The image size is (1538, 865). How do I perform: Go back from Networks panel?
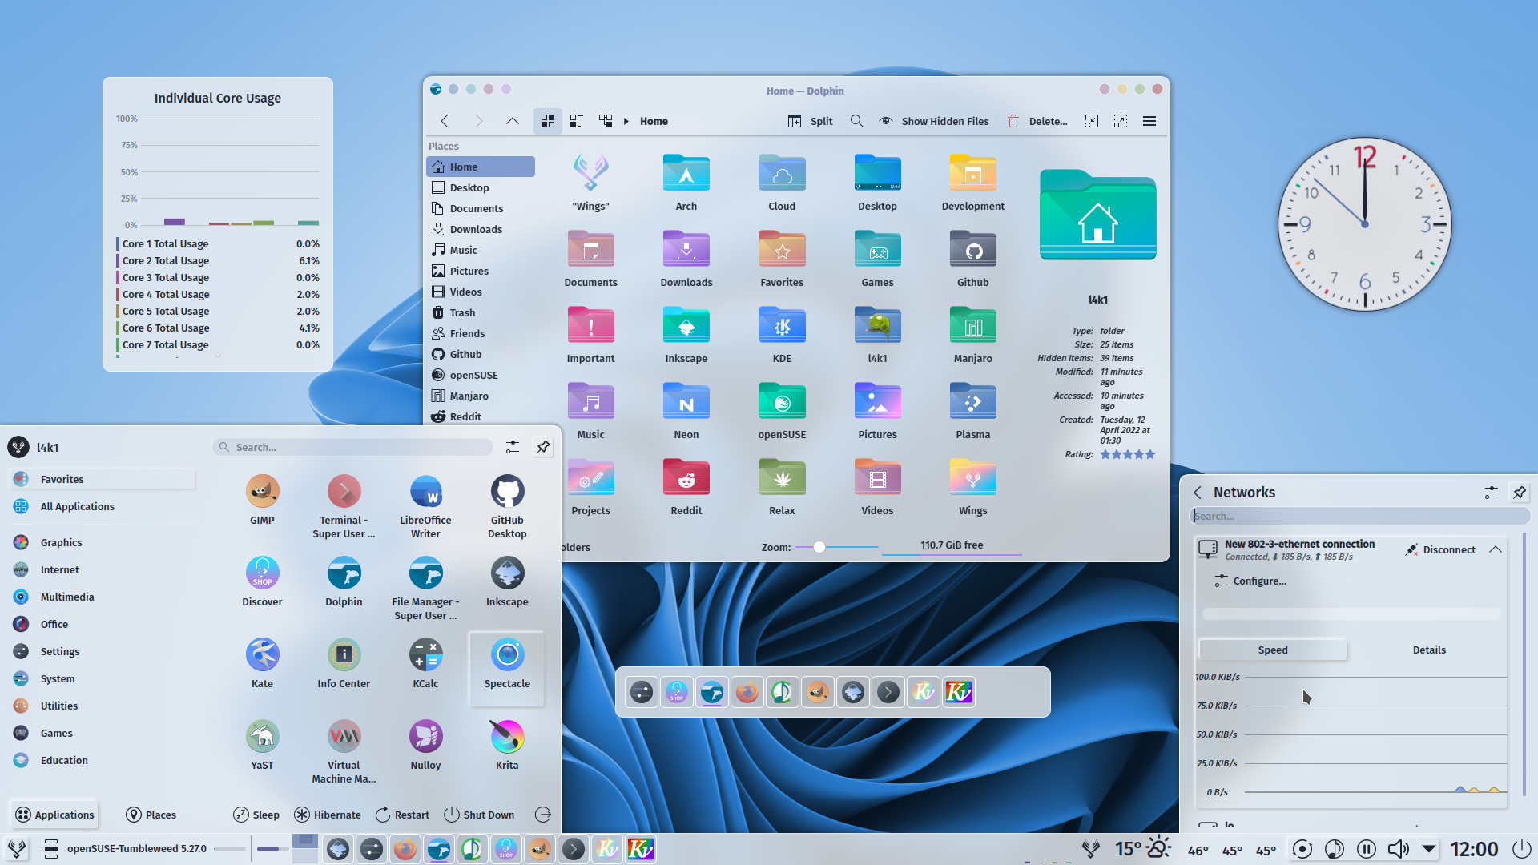tap(1198, 493)
